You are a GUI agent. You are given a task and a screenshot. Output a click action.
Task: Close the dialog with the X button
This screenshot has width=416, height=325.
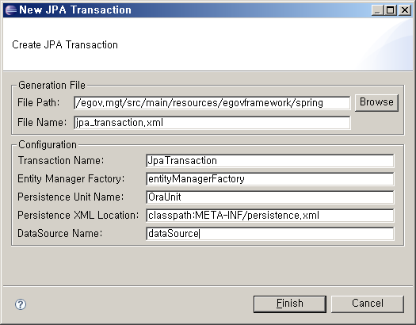click(405, 10)
